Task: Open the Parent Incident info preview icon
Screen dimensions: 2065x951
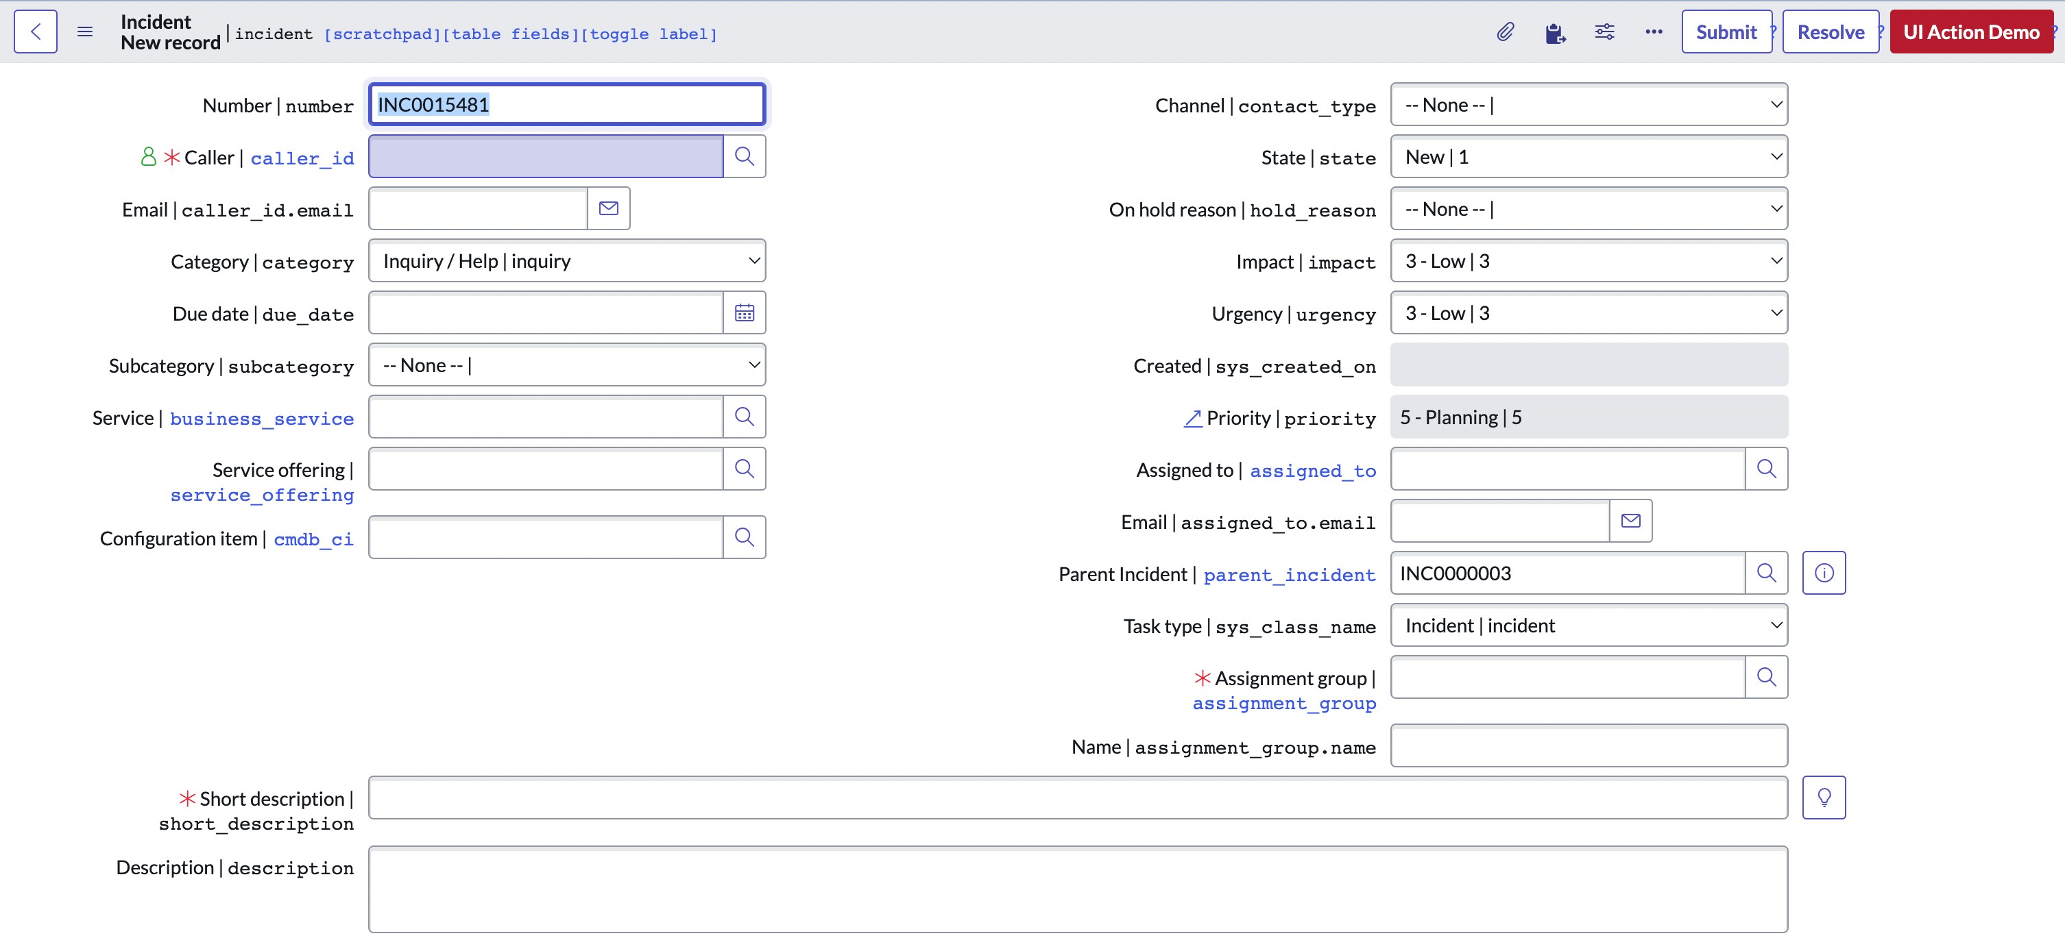Action: (1824, 572)
